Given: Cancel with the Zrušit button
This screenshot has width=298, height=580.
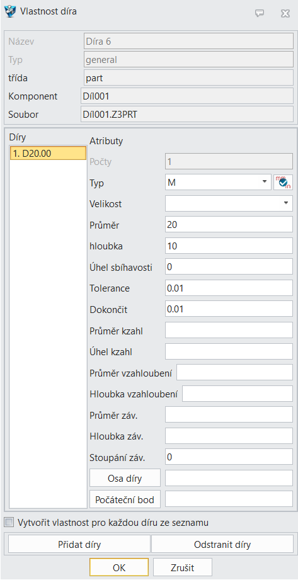Looking at the screenshot, I should tap(183, 567).
